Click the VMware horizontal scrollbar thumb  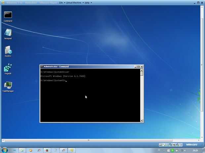point(89,140)
